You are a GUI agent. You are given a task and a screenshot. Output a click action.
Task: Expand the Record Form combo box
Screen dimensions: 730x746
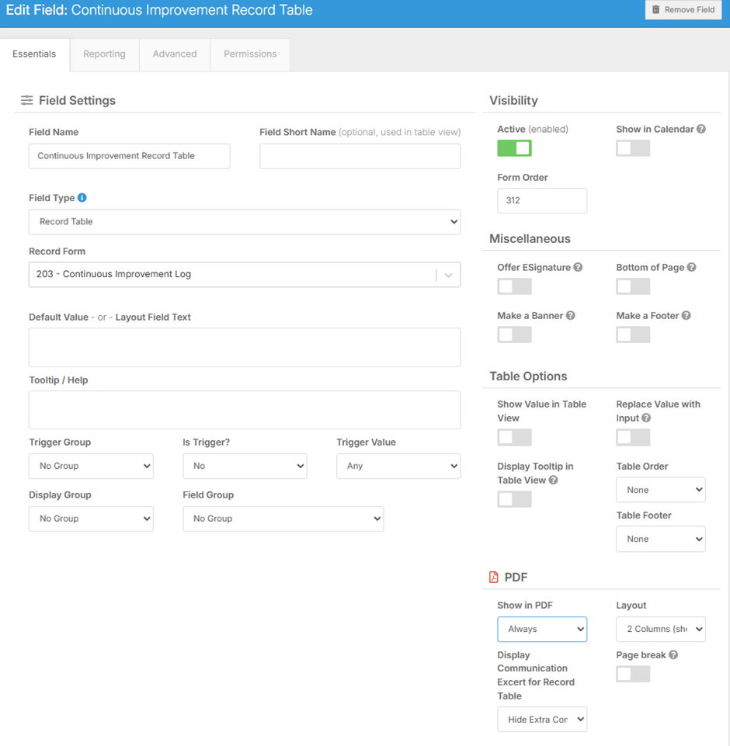point(448,275)
